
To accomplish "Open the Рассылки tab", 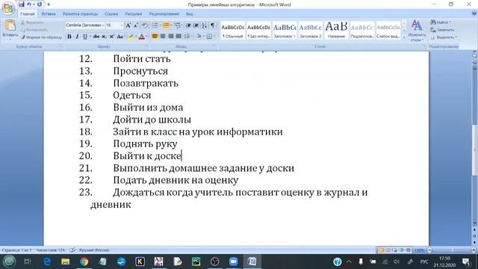I will tap(133, 13).
